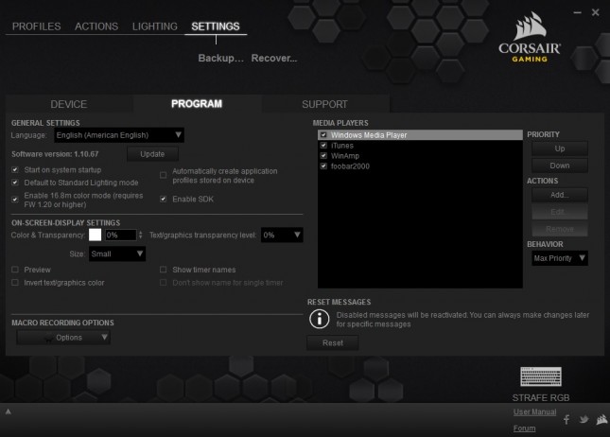This screenshot has height=437, width=610.
Task: Open Text/graphics transparency level dropdown
Action: click(x=282, y=235)
